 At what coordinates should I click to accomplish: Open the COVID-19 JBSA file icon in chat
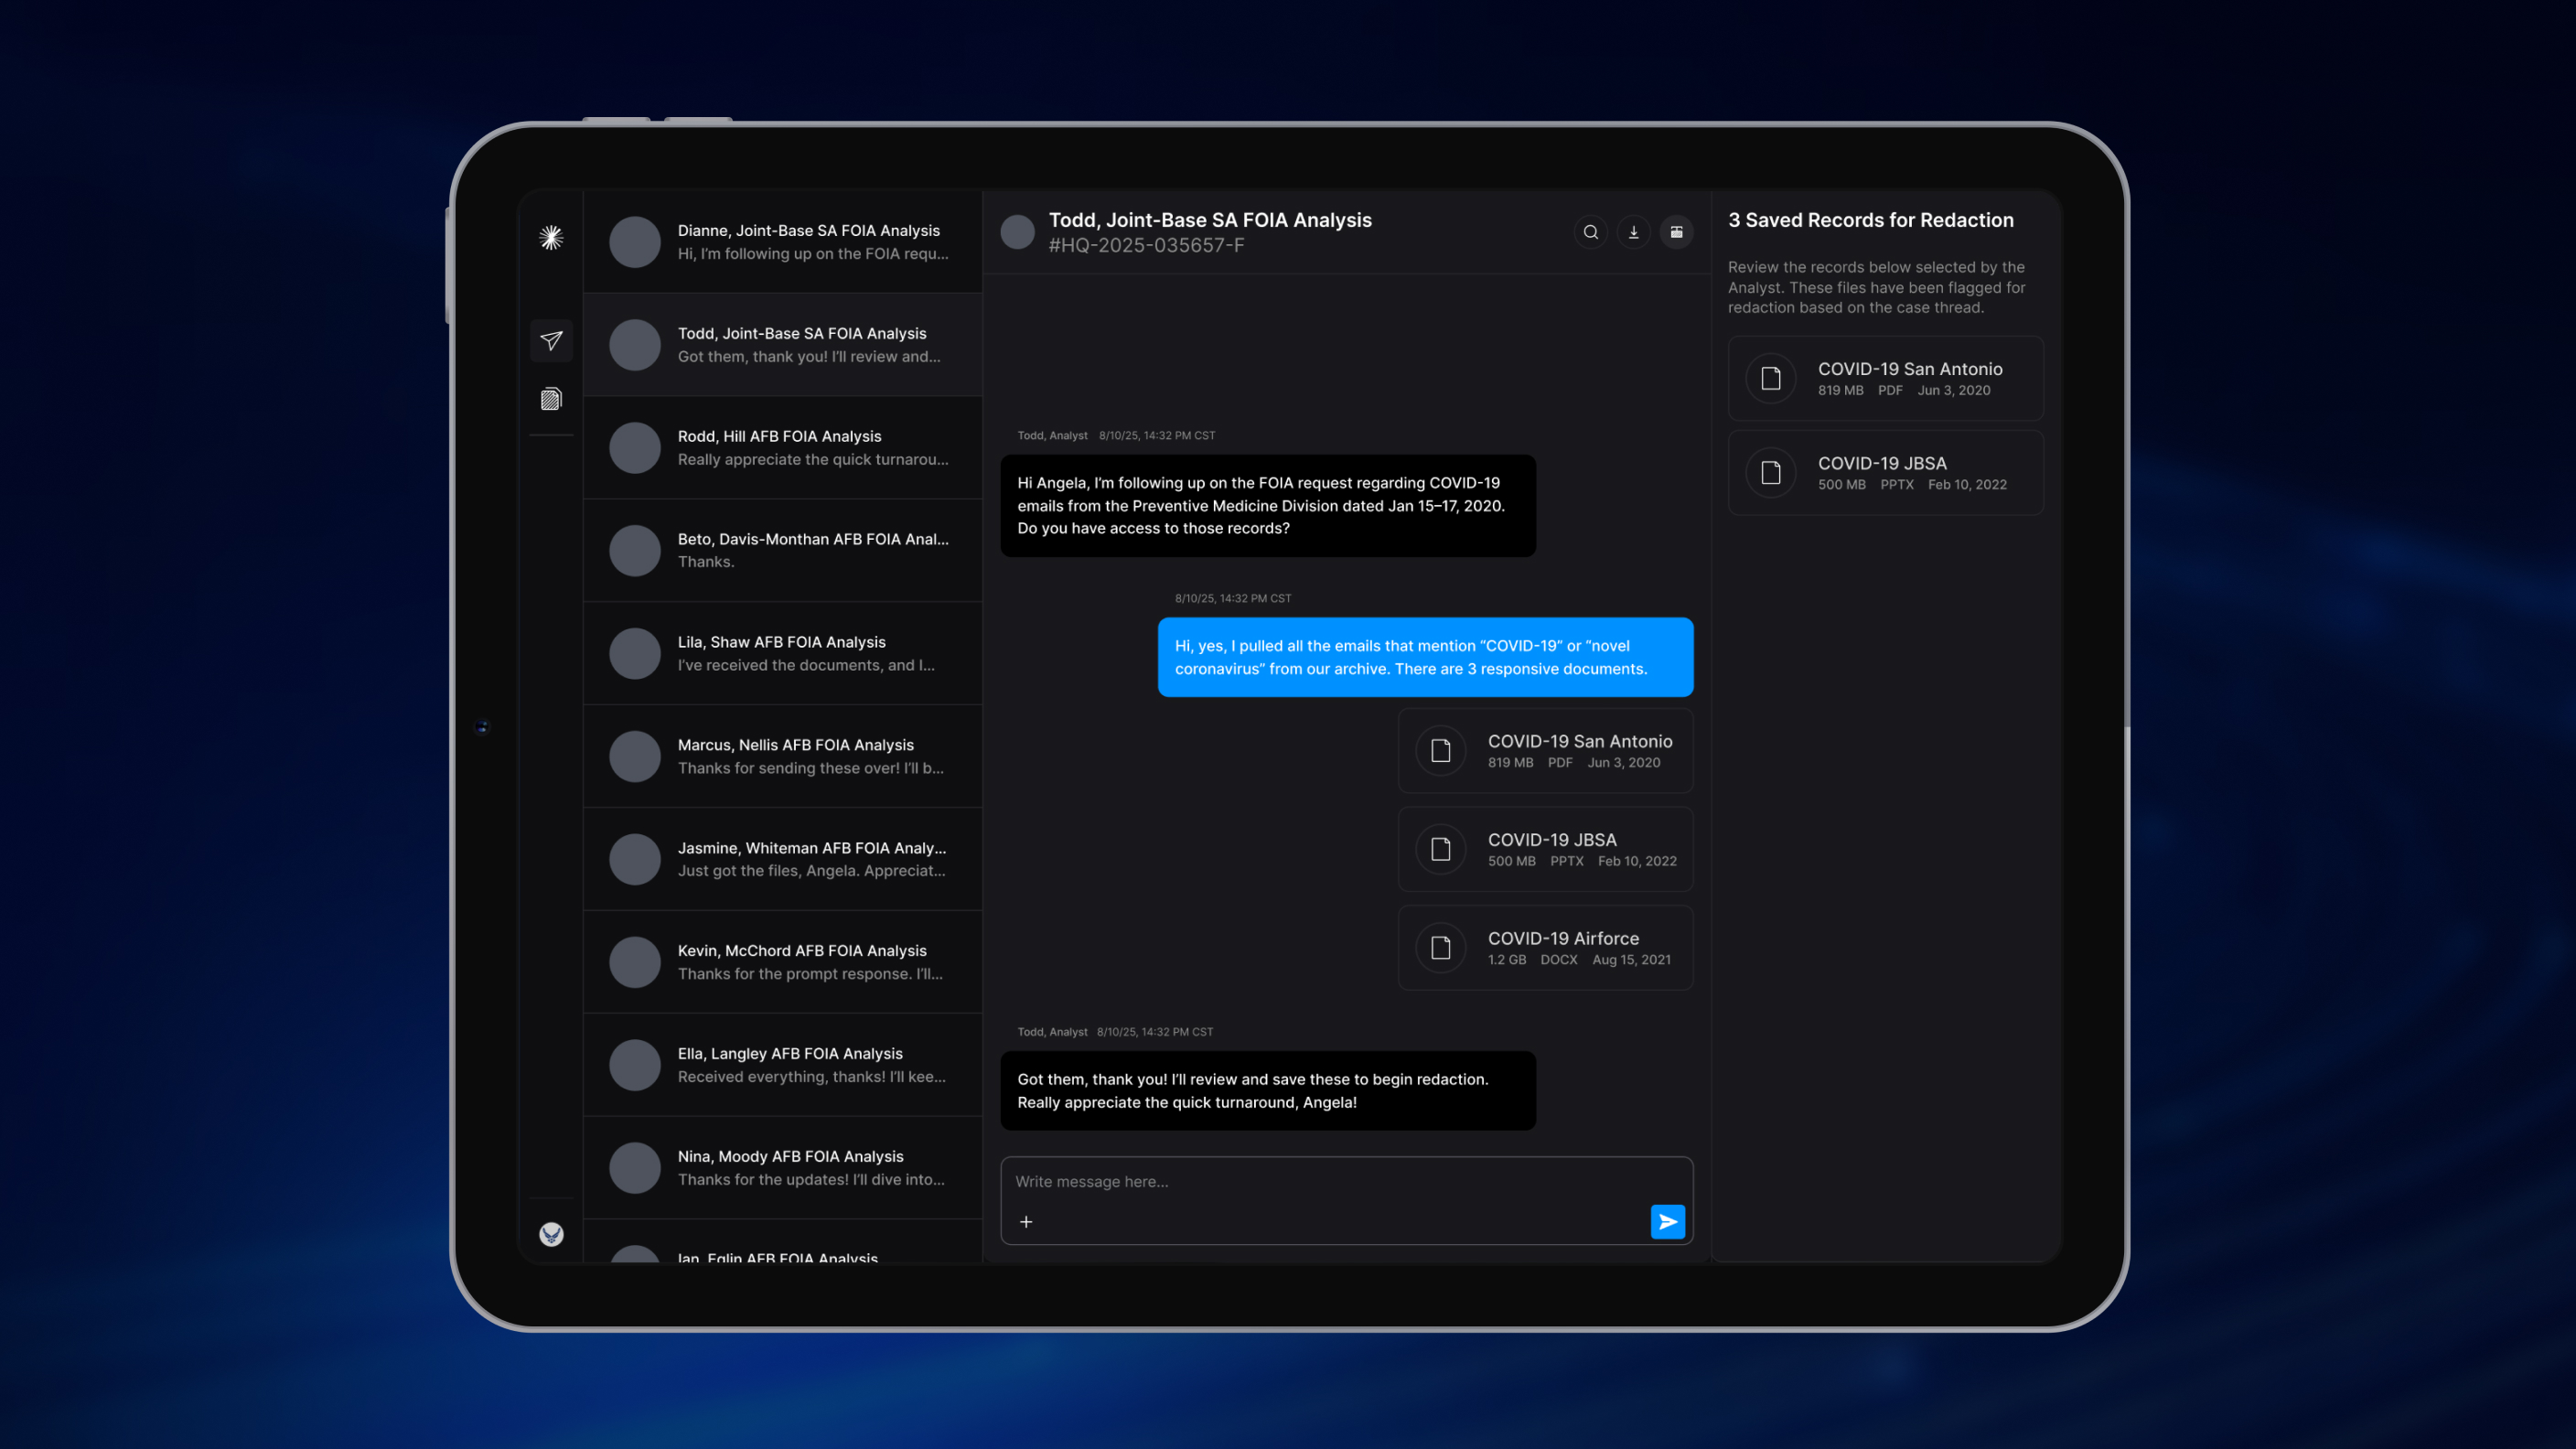tap(1441, 849)
